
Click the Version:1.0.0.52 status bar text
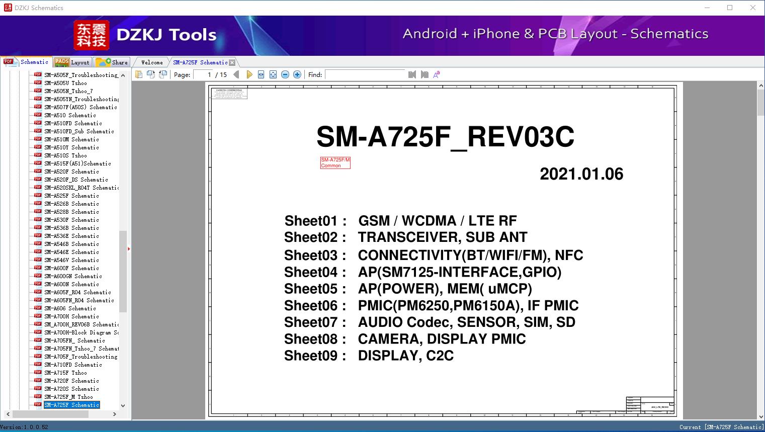[x=25, y=427]
